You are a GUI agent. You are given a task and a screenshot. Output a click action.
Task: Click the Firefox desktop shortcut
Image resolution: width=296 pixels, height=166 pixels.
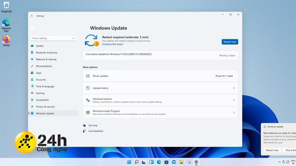point(6,41)
